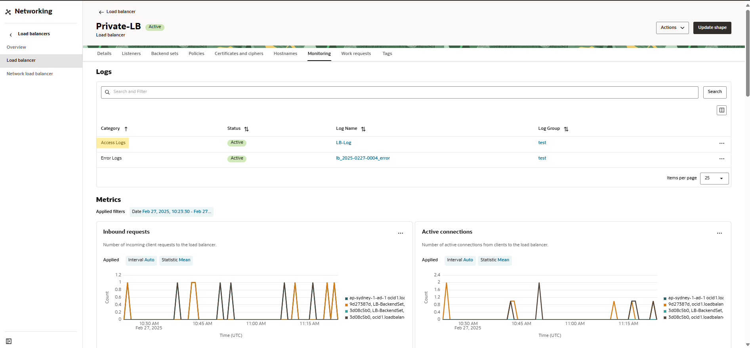The image size is (750, 348).
Task: Switch to the Backend sets tab
Action: click(164, 54)
